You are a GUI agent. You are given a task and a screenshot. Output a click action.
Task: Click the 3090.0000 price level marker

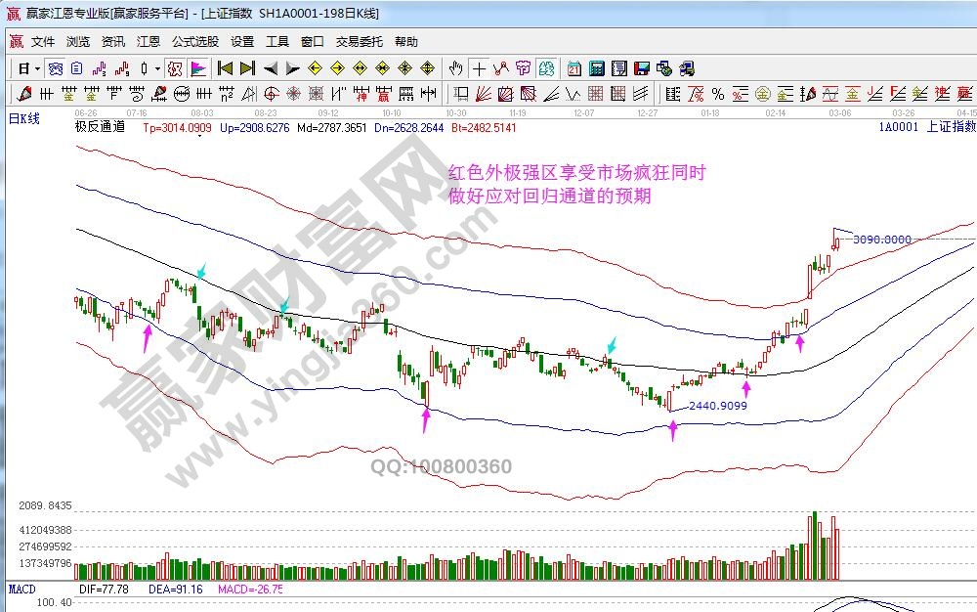tap(882, 240)
